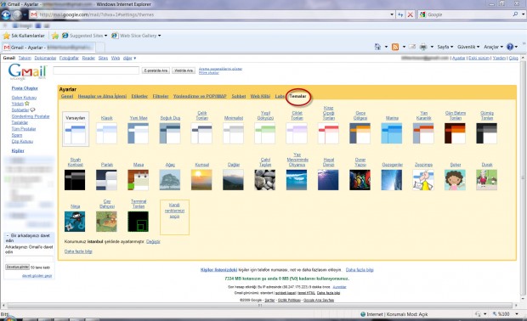The image size is (527, 321).
Task: Click the RSS feeds orange icon
Action: click(x=395, y=47)
